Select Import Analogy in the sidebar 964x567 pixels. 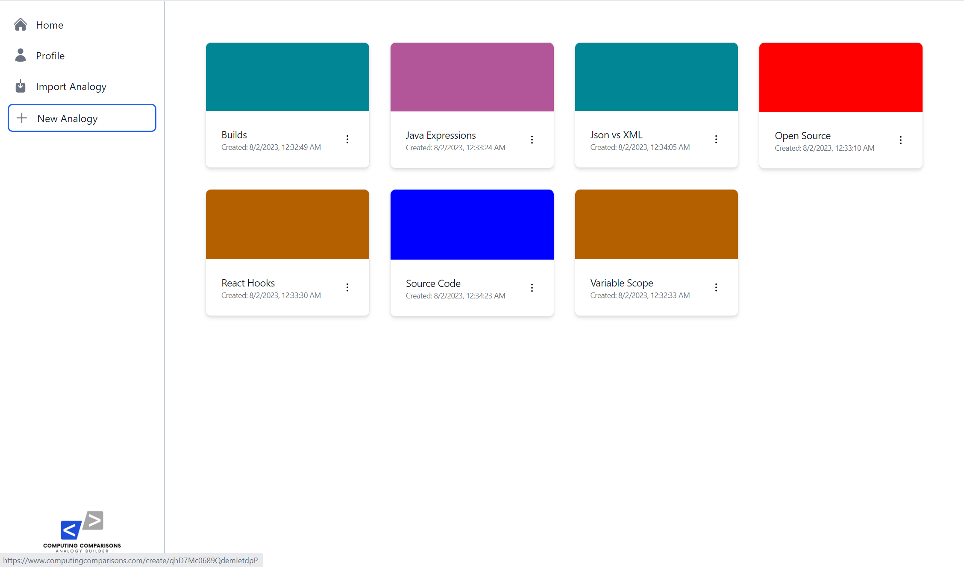pos(82,86)
